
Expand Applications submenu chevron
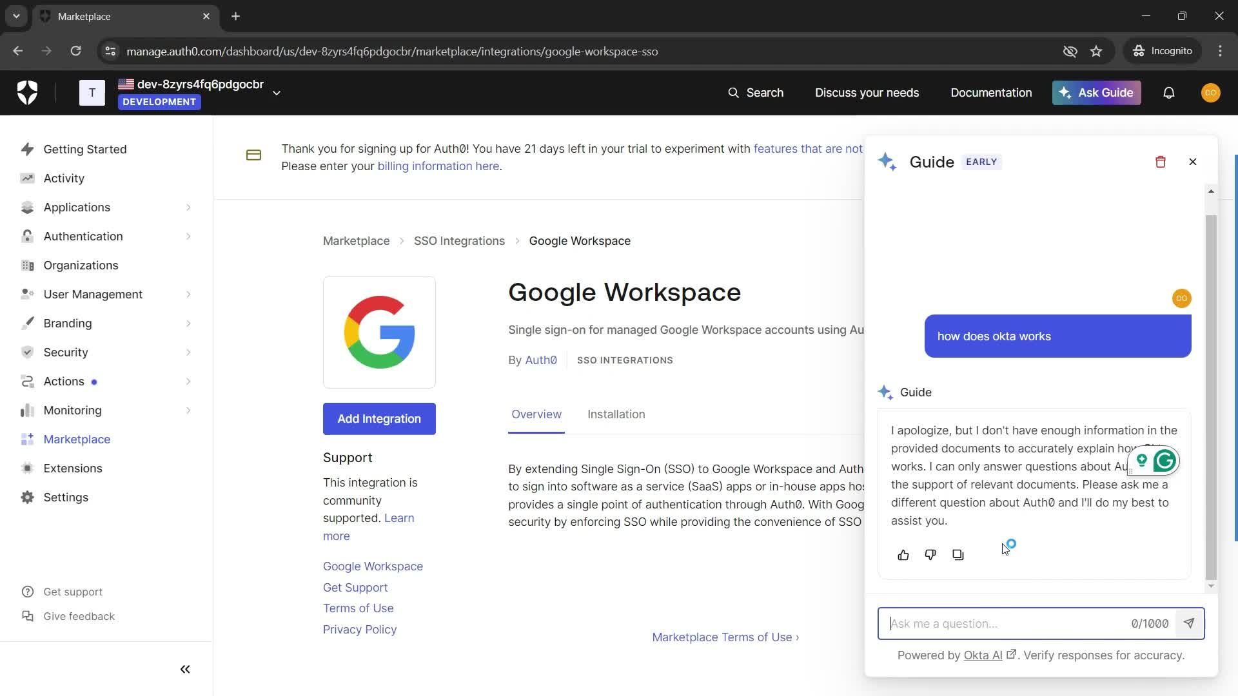click(x=188, y=208)
